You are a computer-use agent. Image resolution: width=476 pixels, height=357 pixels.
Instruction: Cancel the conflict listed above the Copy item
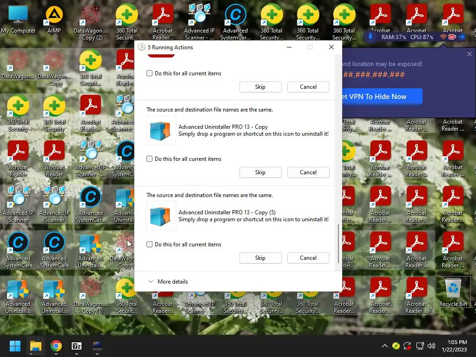tap(308, 86)
